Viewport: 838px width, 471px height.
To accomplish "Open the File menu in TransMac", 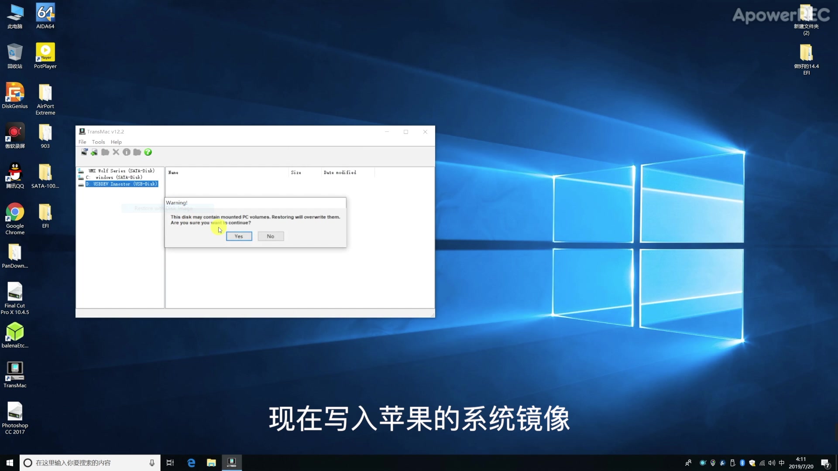I will point(82,142).
